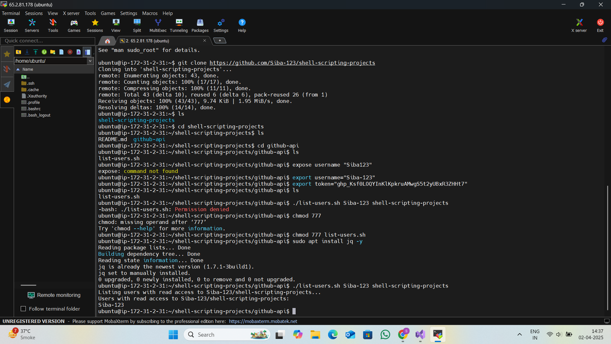
Task: Open the sidebar Tools knife tab
Action: tap(7, 69)
